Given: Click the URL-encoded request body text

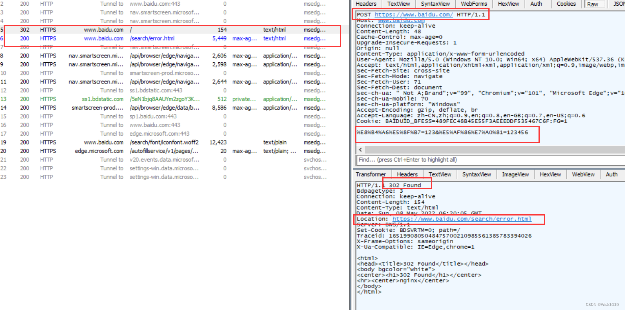Looking at the screenshot, I should [x=442, y=132].
